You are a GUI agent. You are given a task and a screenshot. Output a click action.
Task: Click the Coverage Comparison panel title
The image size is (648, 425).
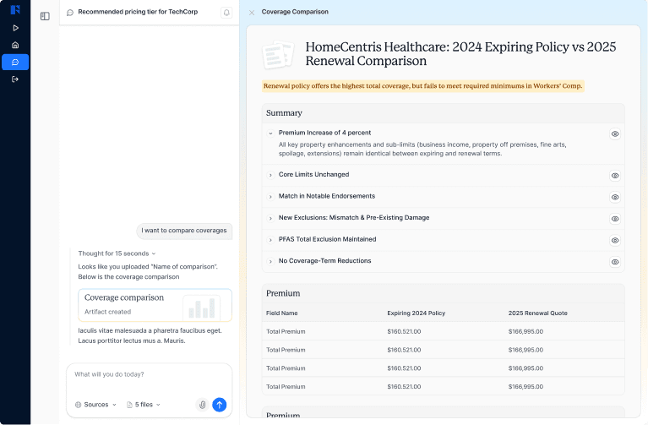[295, 12]
